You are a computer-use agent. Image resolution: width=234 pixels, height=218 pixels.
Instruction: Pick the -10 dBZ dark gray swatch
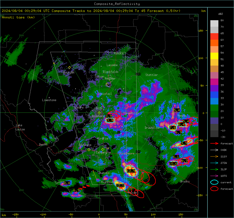[x=214, y=134]
